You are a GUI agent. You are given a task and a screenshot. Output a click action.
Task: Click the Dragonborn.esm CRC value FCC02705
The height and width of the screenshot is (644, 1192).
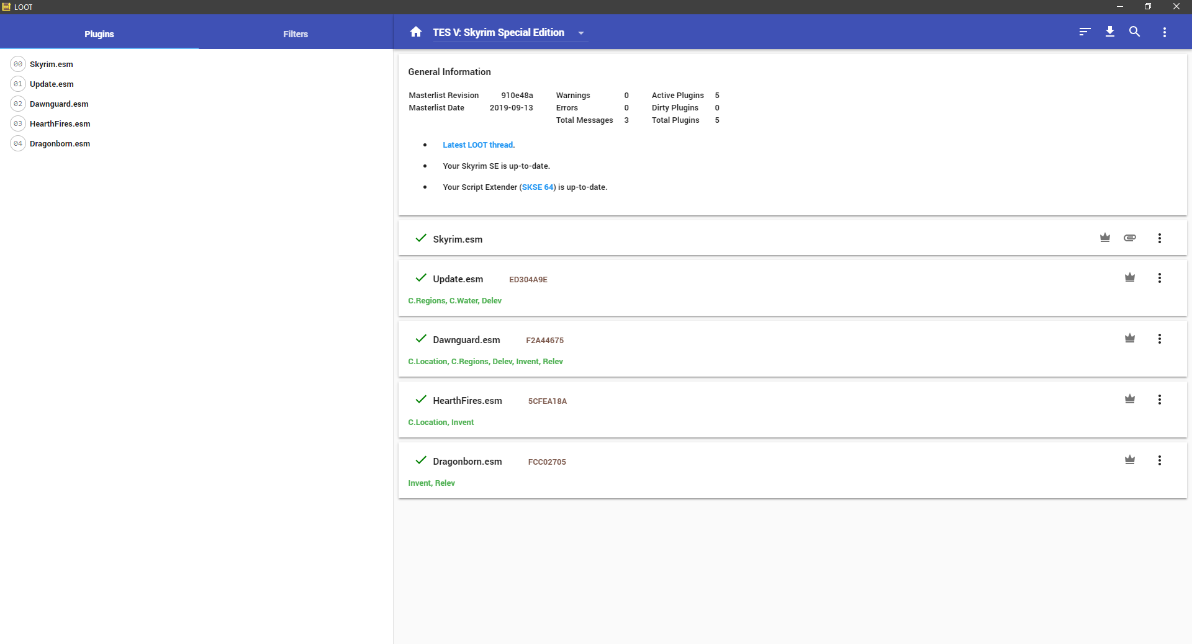pyautogui.click(x=547, y=462)
